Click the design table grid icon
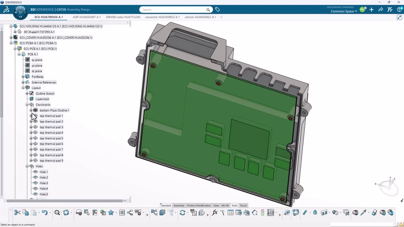Image resolution: width=404 pixels, height=227 pixels. pos(231,213)
